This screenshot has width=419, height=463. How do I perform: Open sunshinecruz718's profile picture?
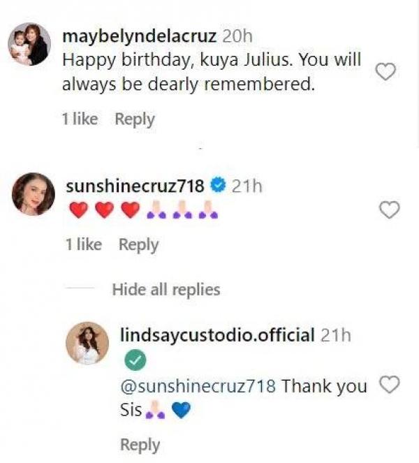coord(33,193)
